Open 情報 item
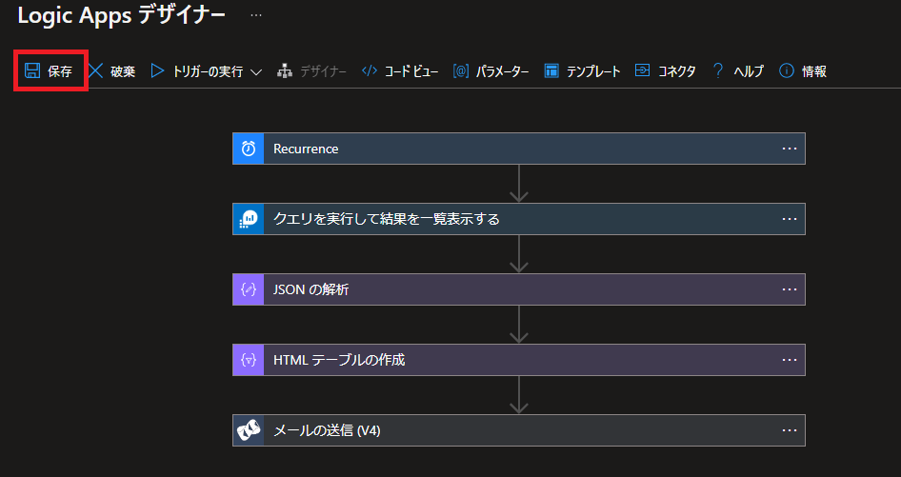This screenshot has height=477, width=901. pos(814,71)
